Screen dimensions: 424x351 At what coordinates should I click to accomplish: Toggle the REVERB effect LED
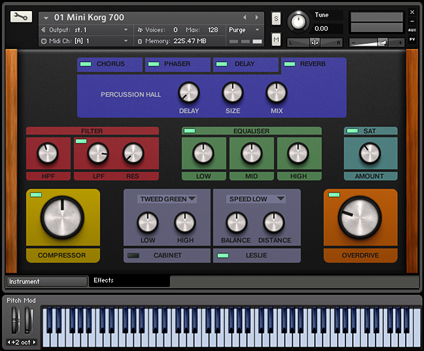[x=289, y=64]
